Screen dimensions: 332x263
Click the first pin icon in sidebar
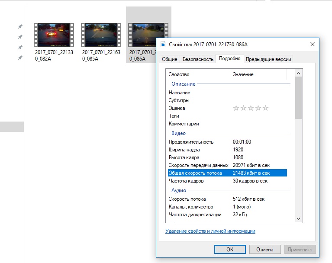20,26
